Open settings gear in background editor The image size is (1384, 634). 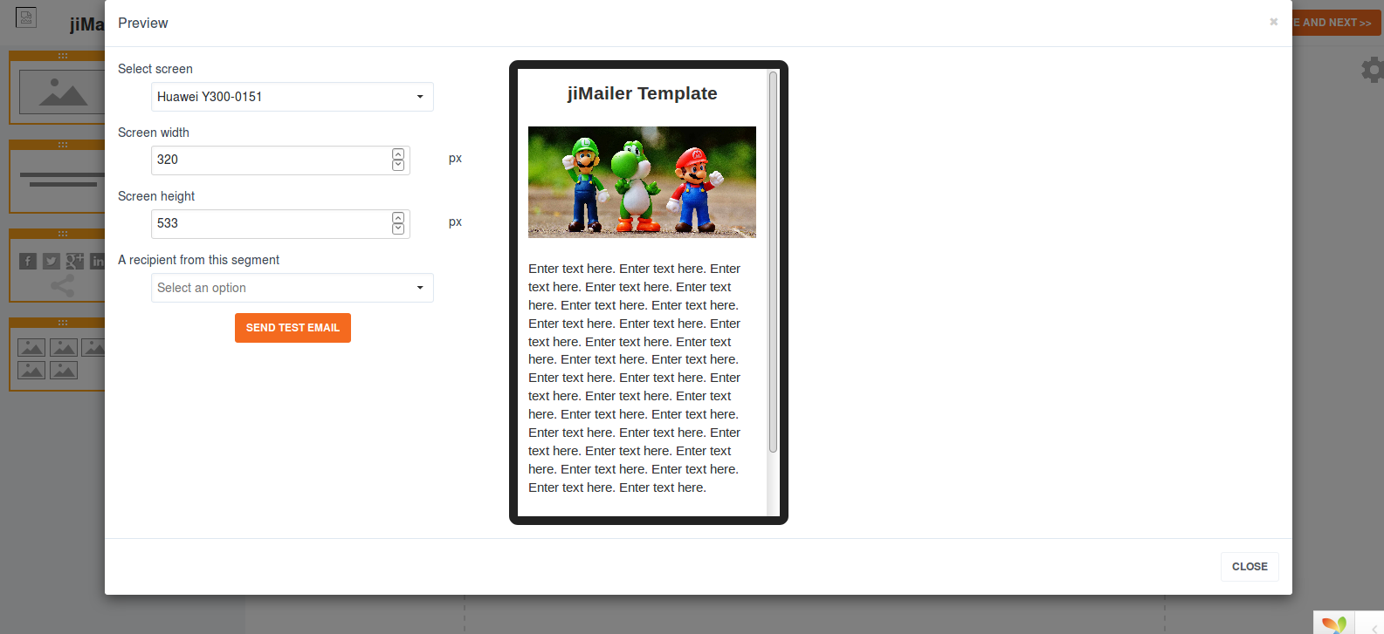[1373, 70]
